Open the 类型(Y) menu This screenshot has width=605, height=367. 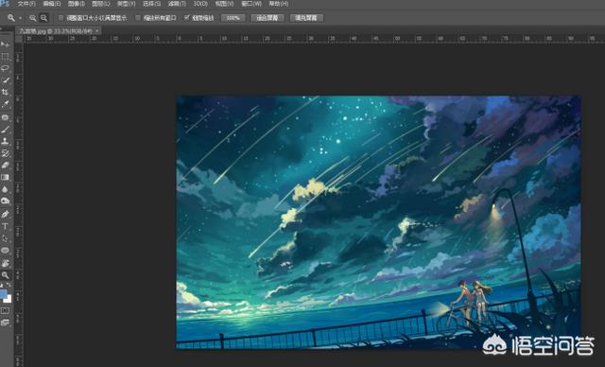[126, 4]
